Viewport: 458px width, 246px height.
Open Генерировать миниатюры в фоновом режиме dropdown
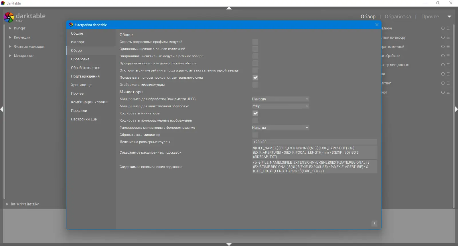point(280,128)
